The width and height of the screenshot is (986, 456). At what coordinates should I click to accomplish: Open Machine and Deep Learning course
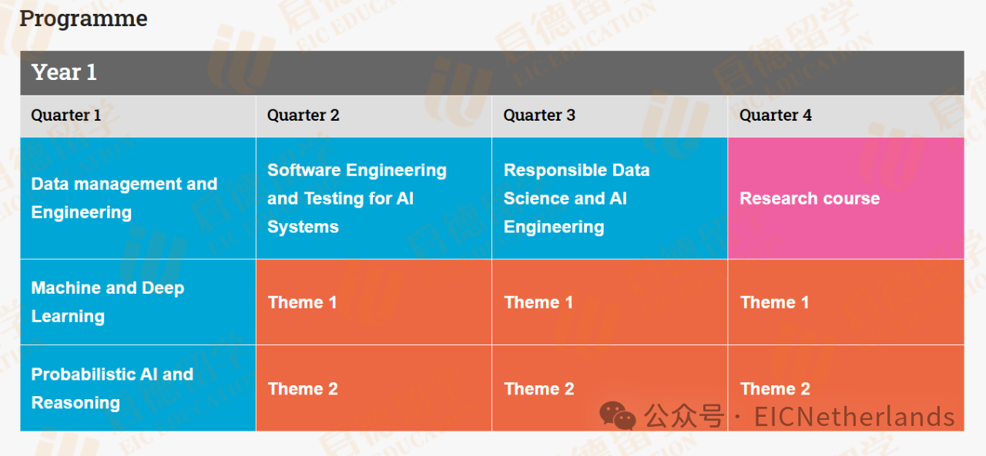[x=138, y=302]
